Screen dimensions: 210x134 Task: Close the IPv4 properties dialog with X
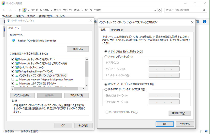(x=192, y=22)
